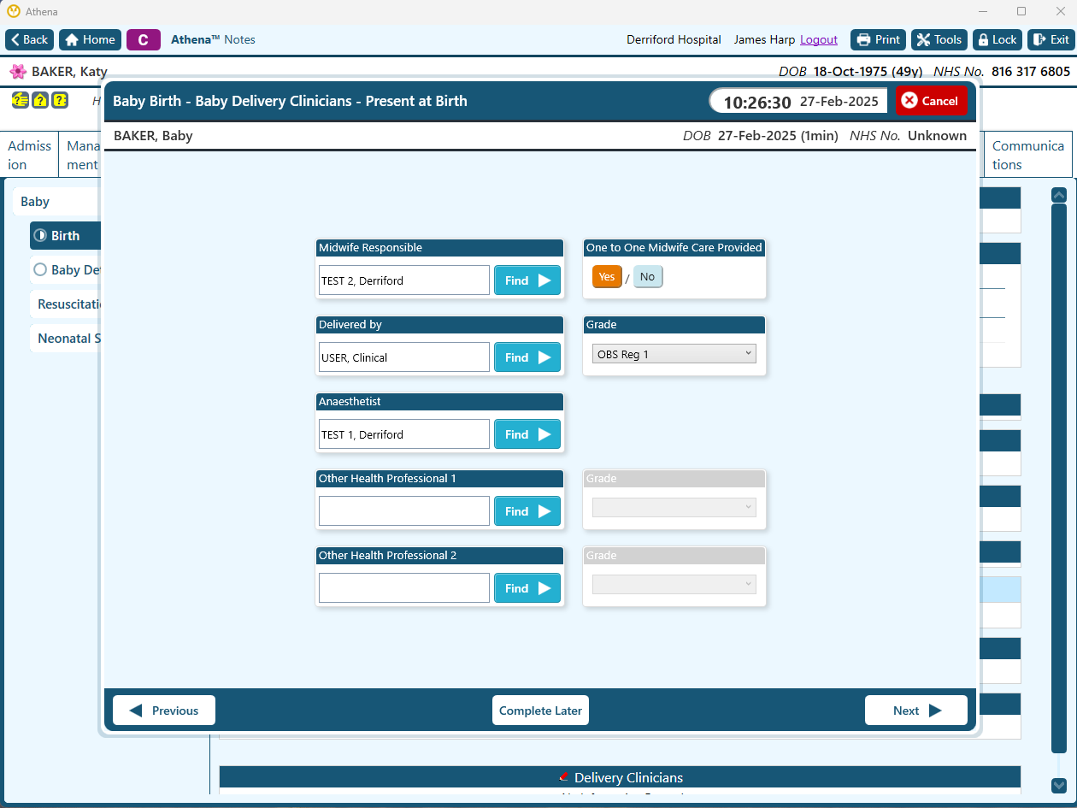Image resolution: width=1077 pixels, height=808 pixels.
Task: Click the red icon beside Delivery Clinicians header
Action: click(x=562, y=777)
